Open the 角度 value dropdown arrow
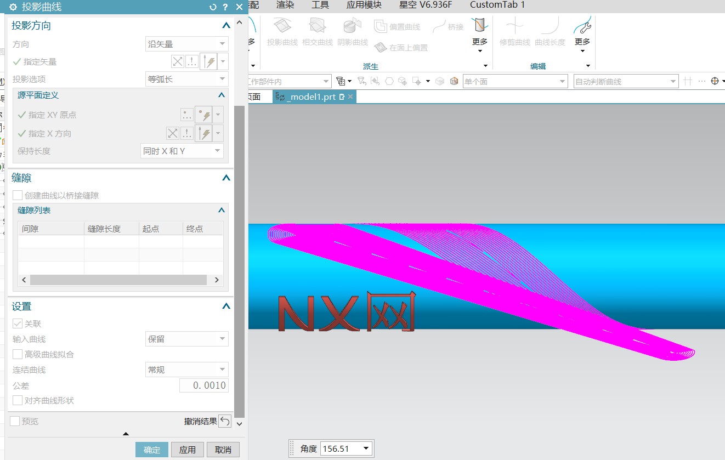 pos(366,448)
